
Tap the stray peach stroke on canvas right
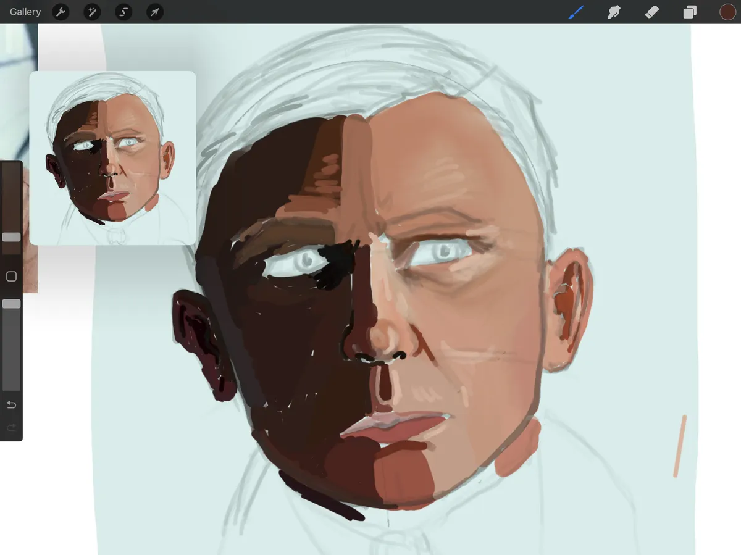680,446
